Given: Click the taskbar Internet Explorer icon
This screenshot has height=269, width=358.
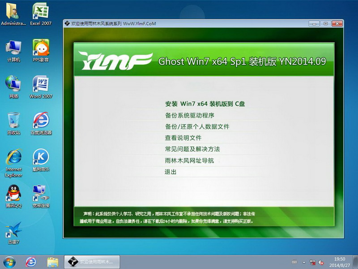Looking at the screenshot, I should coord(30,262).
